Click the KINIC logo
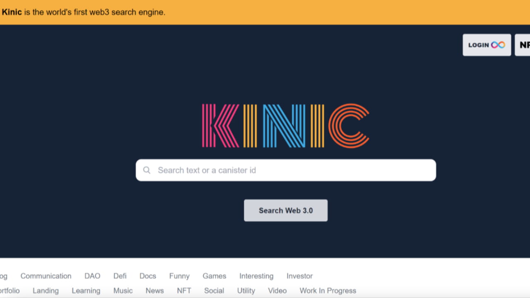Screen dimensions: 530x298 286,126
